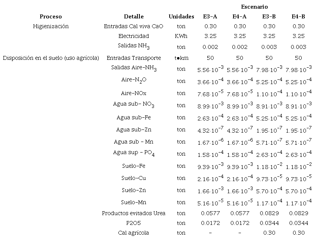Click the P2O5 row label

click(x=134, y=223)
